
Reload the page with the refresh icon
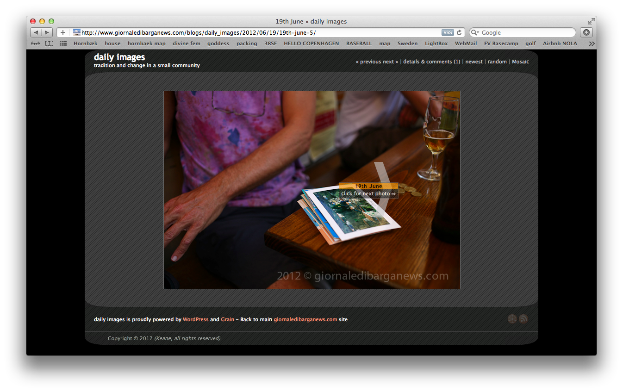click(459, 32)
